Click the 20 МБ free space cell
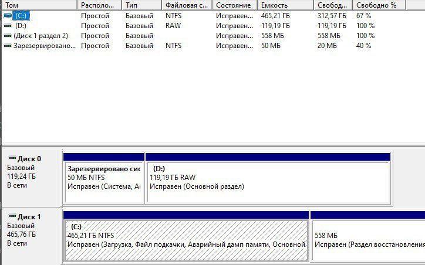 click(327, 46)
